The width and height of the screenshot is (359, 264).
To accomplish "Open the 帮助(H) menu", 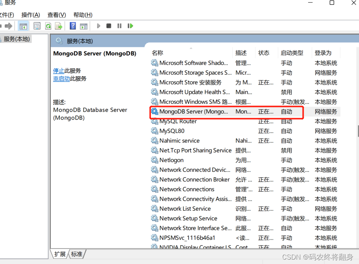I will [x=83, y=15].
